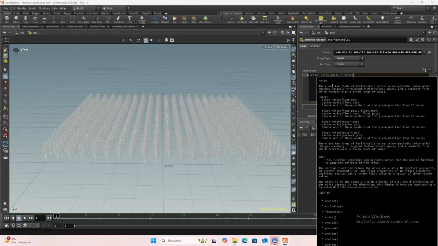Open the Group Type Points dropdown

pyautogui.click(x=349, y=58)
